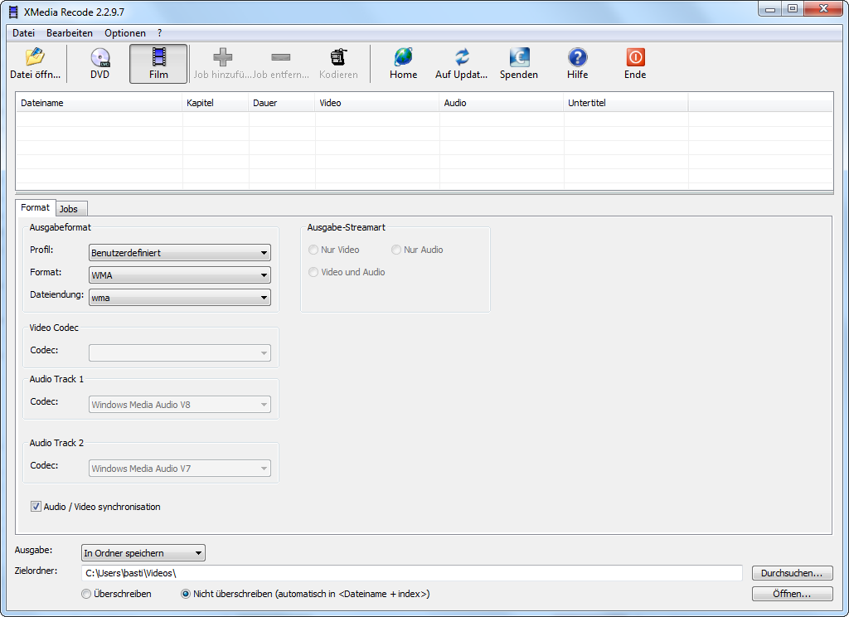Screen dimensions: 849x617
Task: Expand the Profil dropdown Benutzerdefiniert
Action: tap(180, 253)
